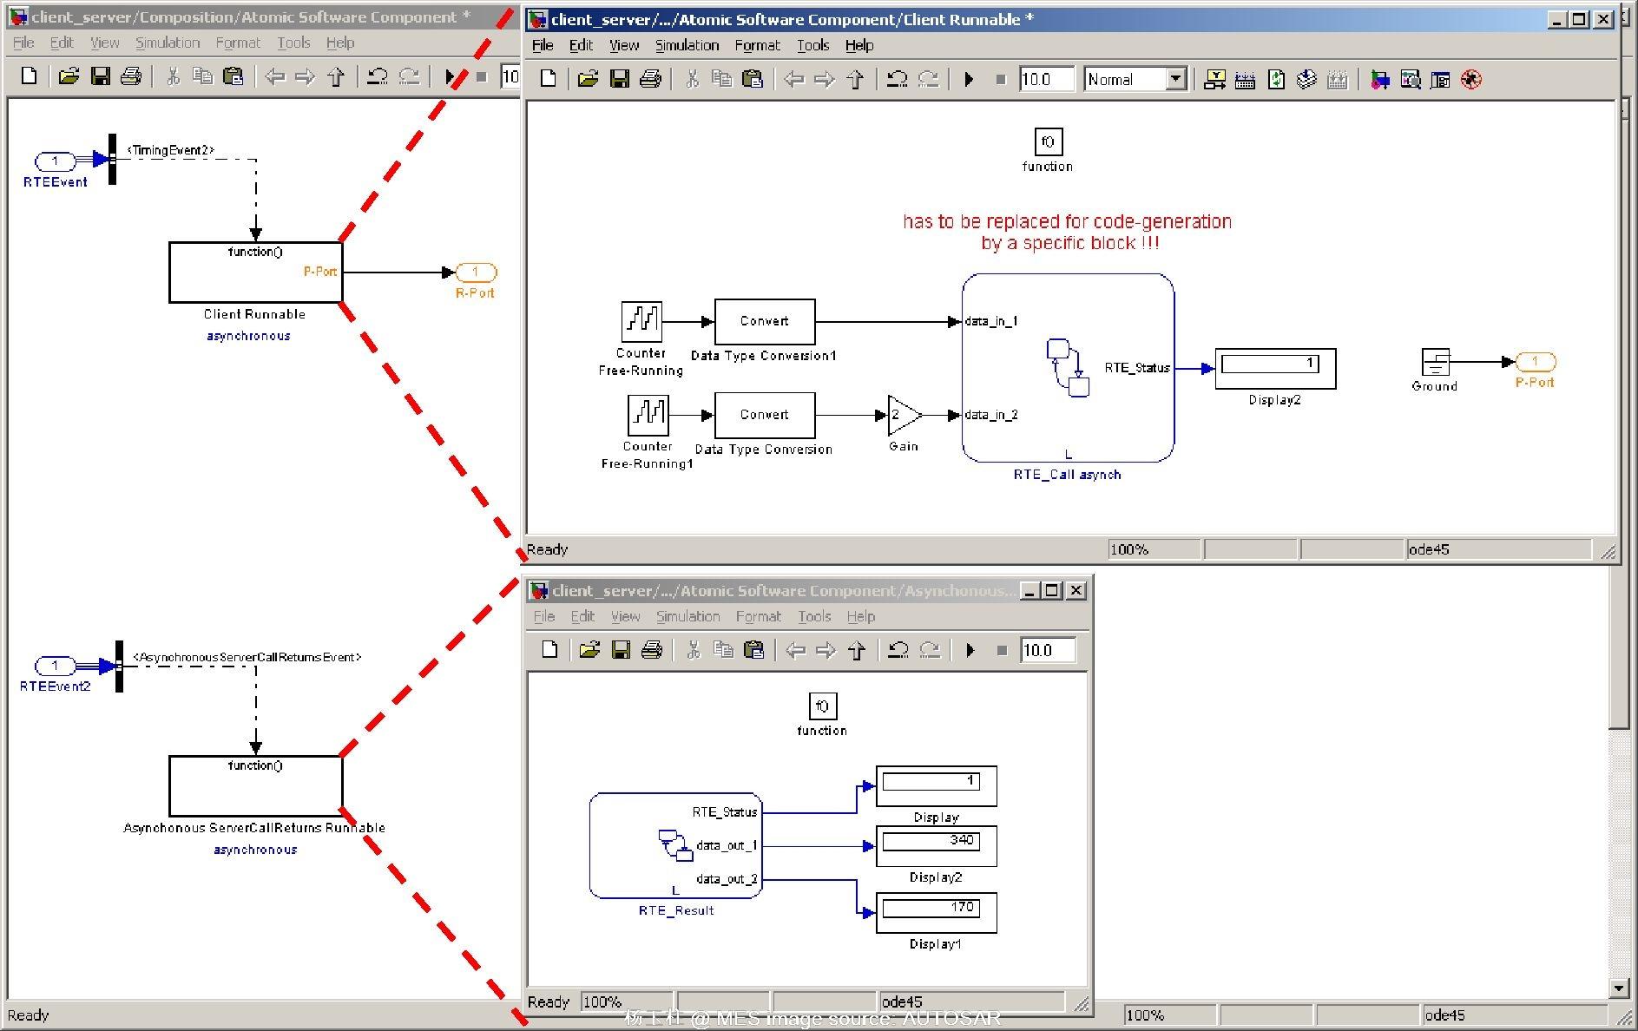Click Save icon in Atomic Software Component toolbar
The width and height of the screenshot is (1638, 1031).
coord(101,76)
